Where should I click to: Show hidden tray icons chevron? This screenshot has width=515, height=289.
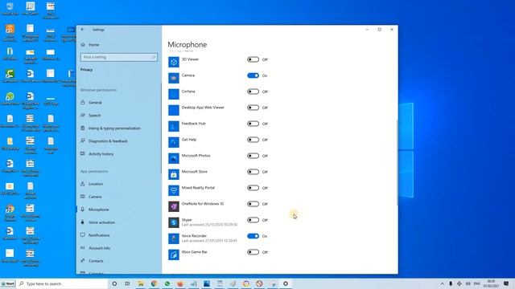coord(442,283)
